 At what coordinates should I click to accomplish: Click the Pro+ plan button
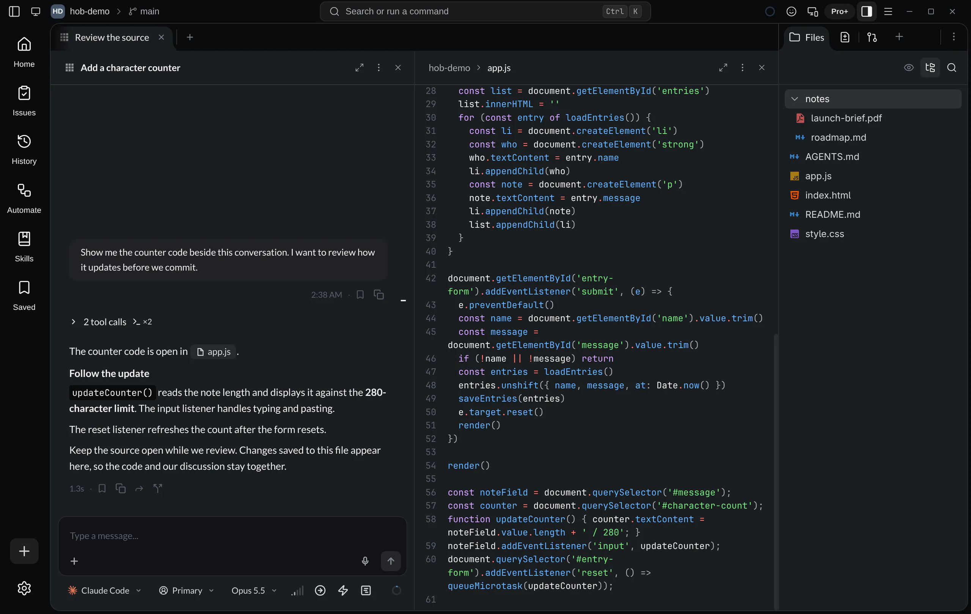839,11
